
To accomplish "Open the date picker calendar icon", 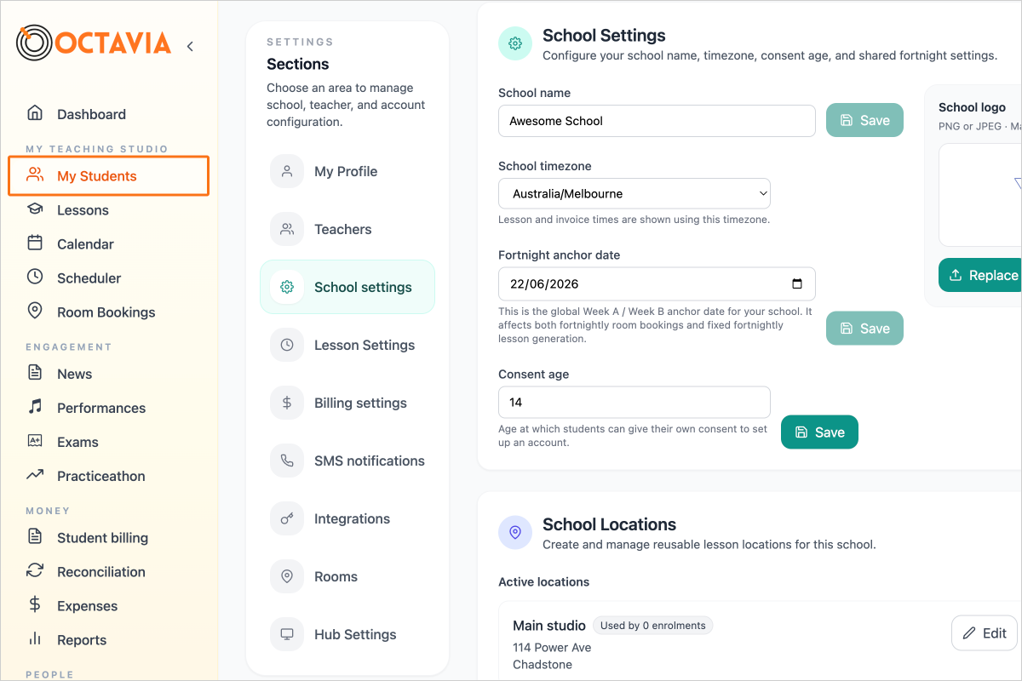I will click(797, 284).
